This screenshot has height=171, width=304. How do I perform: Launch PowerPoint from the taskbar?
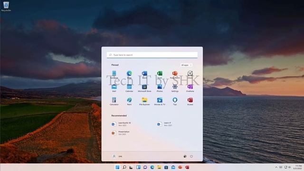tap(180, 167)
